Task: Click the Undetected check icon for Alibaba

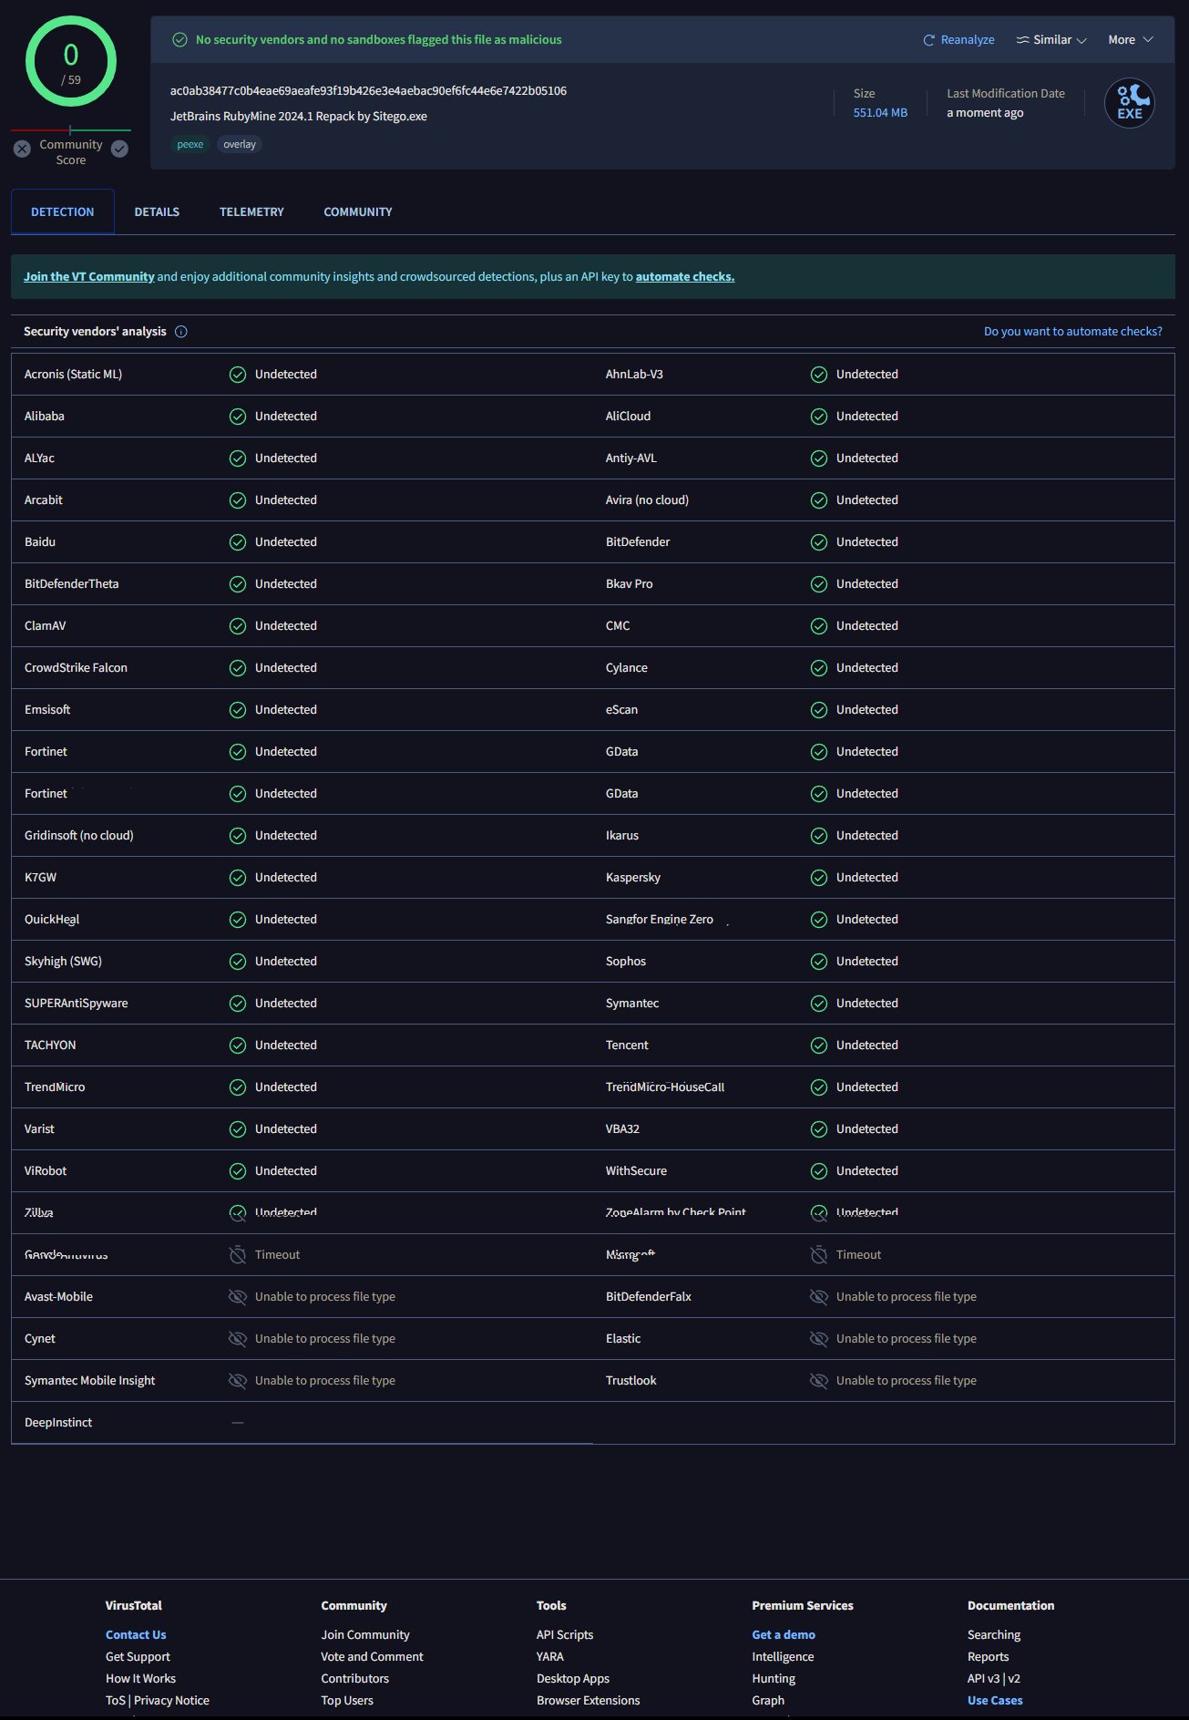Action: [x=238, y=417]
